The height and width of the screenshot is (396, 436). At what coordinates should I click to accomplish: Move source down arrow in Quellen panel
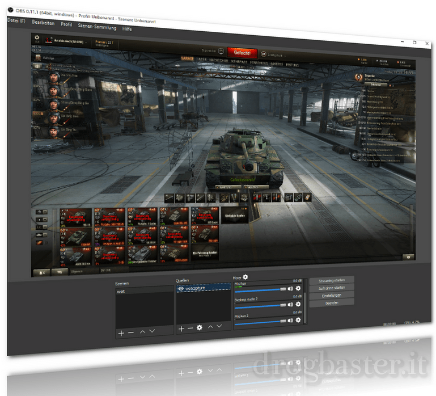click(219, 326)
